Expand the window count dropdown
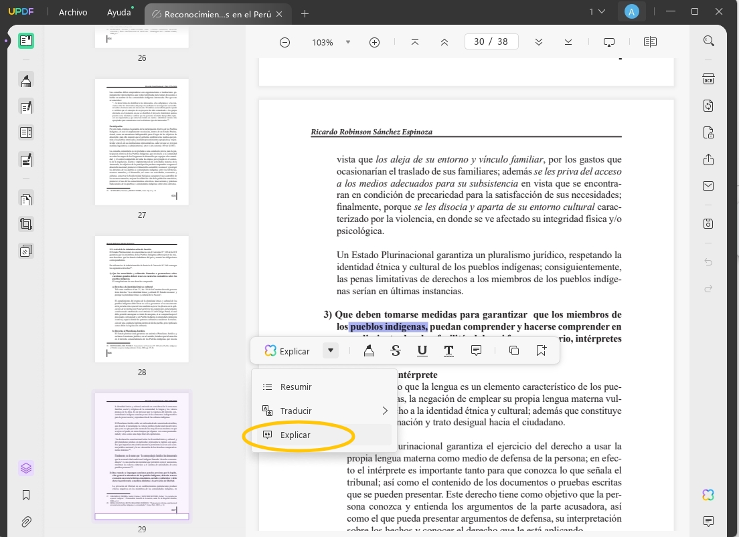739x537 pixels. click(x=596, y=12)
